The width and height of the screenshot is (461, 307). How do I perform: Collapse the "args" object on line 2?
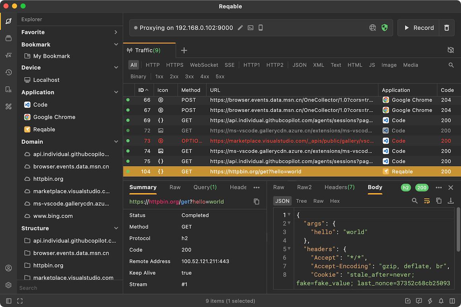pos(289,223)
